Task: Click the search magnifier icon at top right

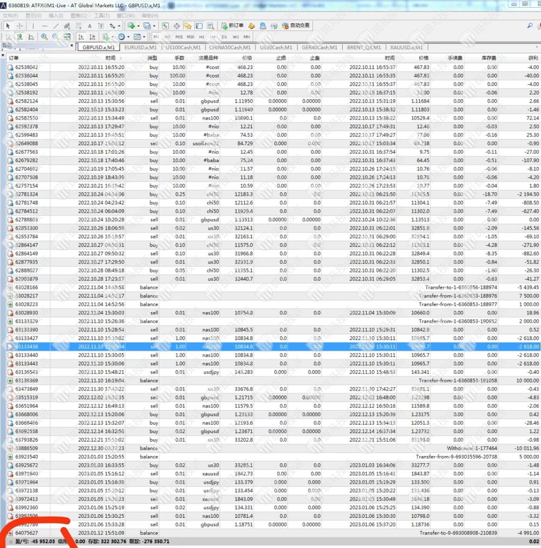Action: pyautogui.click(x=530, y=26)
